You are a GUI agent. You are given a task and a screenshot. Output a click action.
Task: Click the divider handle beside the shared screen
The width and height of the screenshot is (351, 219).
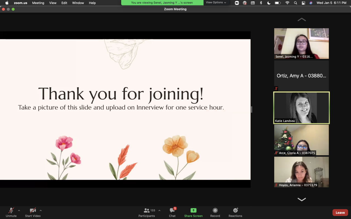[251, 109]
